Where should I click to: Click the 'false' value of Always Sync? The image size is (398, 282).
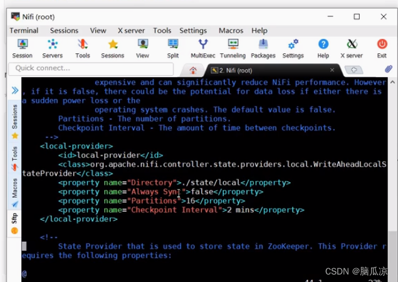tap(202, 192)
